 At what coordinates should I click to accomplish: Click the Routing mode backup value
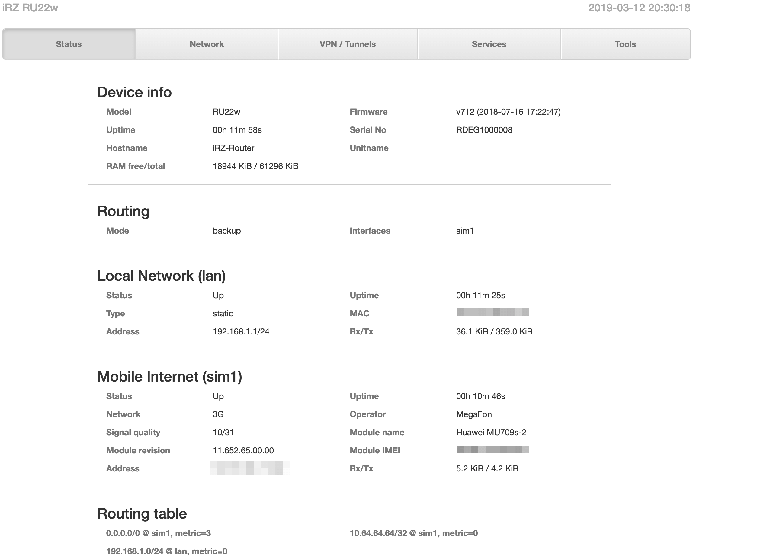[226, 231]
